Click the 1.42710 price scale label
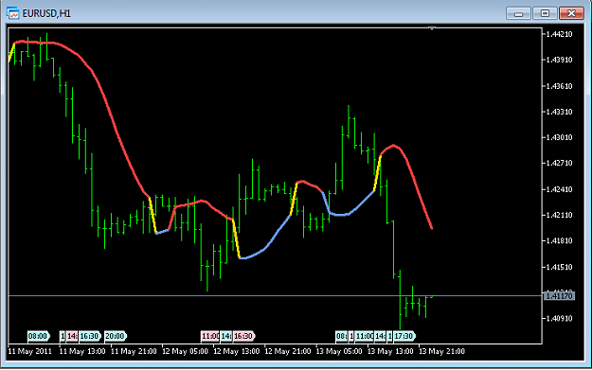 coord(559,164)
